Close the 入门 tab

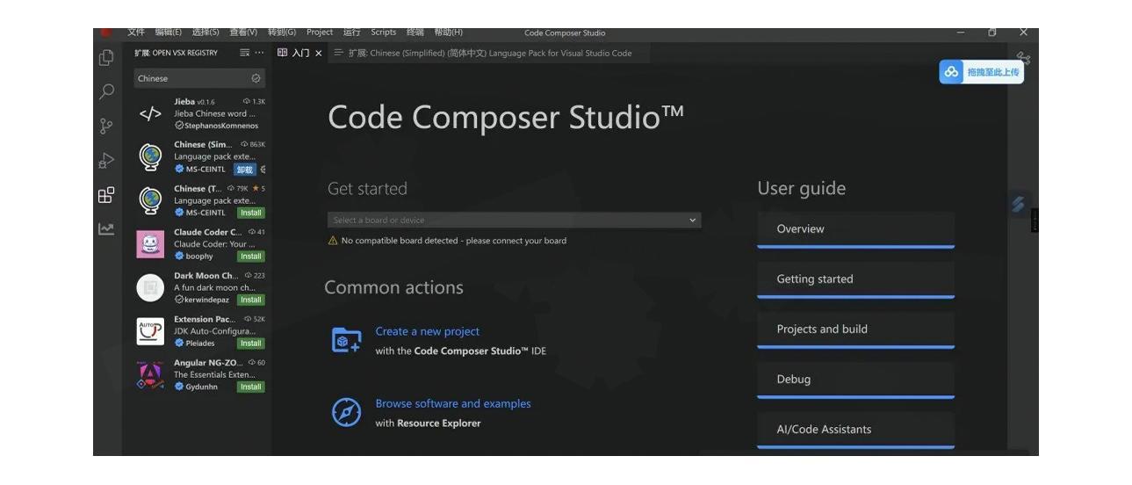319,54
